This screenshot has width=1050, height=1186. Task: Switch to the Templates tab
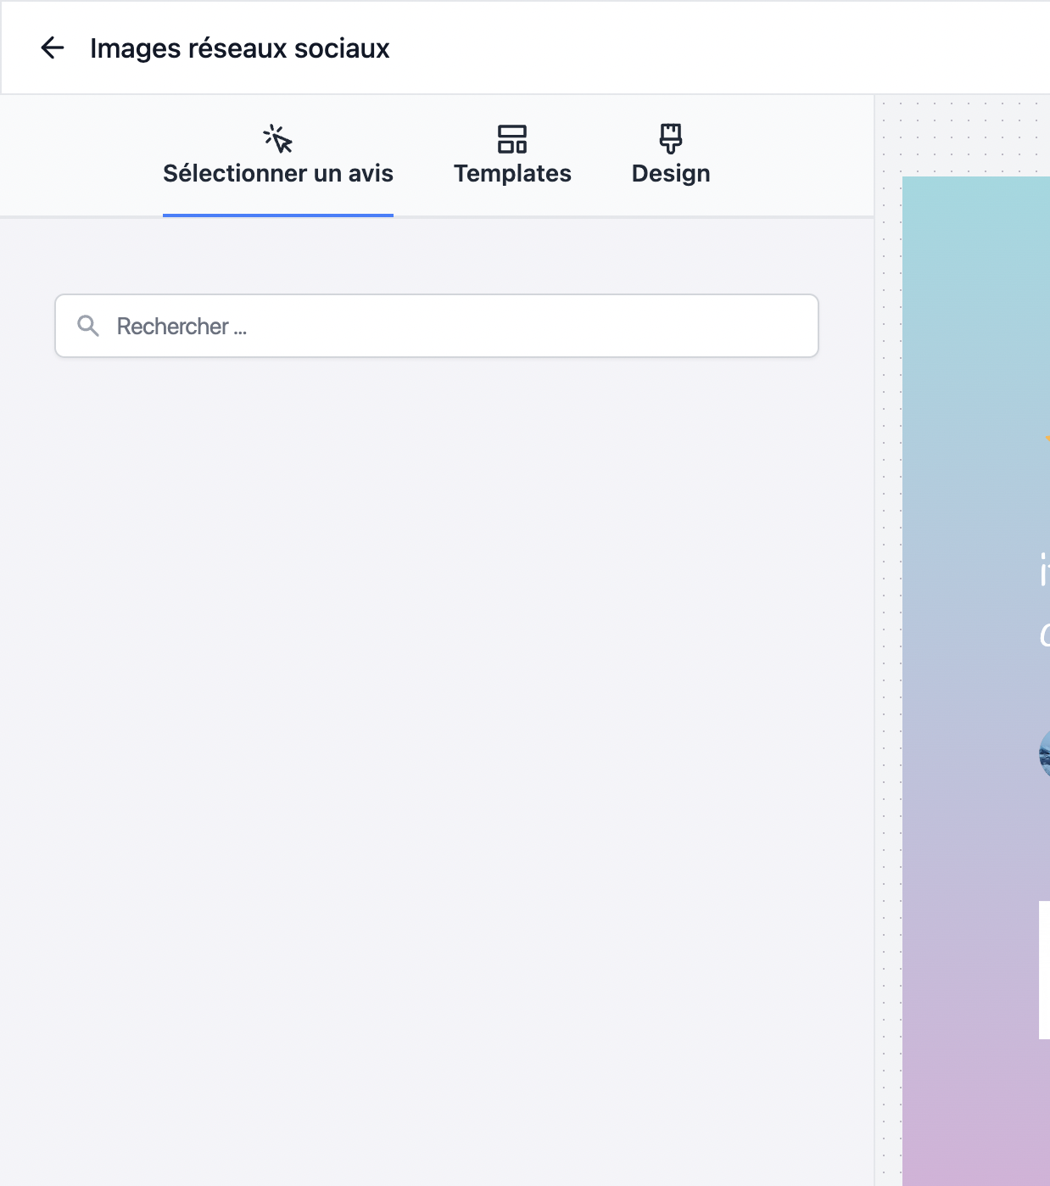click(512, 156)
